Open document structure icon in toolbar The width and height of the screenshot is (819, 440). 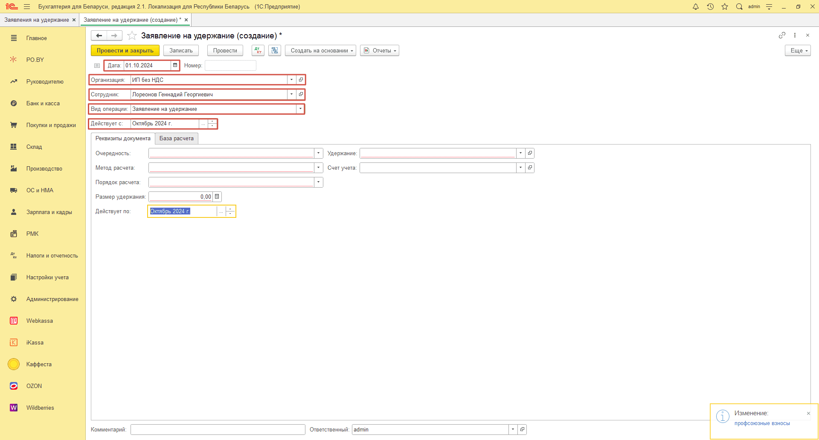(275, 50)
